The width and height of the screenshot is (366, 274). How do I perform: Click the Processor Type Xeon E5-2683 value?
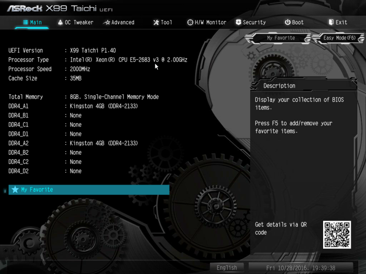click(129, 60)
